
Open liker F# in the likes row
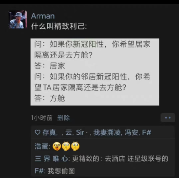(x=147, y=133)
